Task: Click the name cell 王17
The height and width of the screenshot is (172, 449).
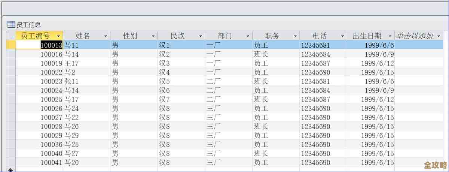Action: 86,63
